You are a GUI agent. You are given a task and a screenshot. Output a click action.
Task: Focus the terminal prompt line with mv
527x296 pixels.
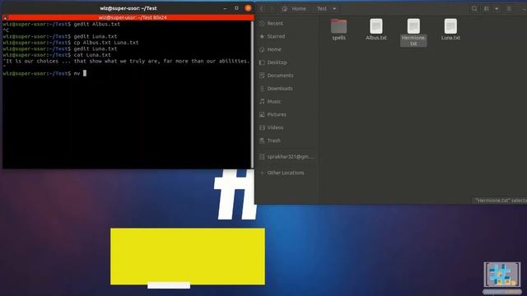44,73
